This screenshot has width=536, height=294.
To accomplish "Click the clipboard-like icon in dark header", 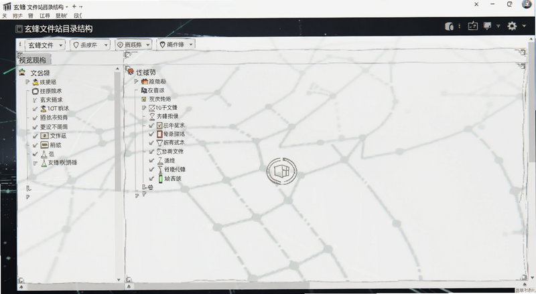I will (x=473, y=25).
